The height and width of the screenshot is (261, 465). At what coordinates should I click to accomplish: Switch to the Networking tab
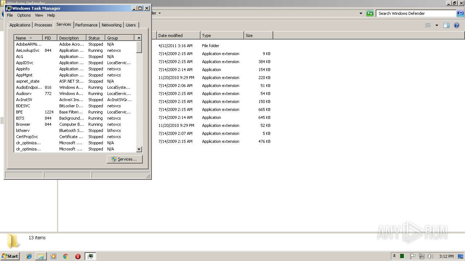point(112,25)
